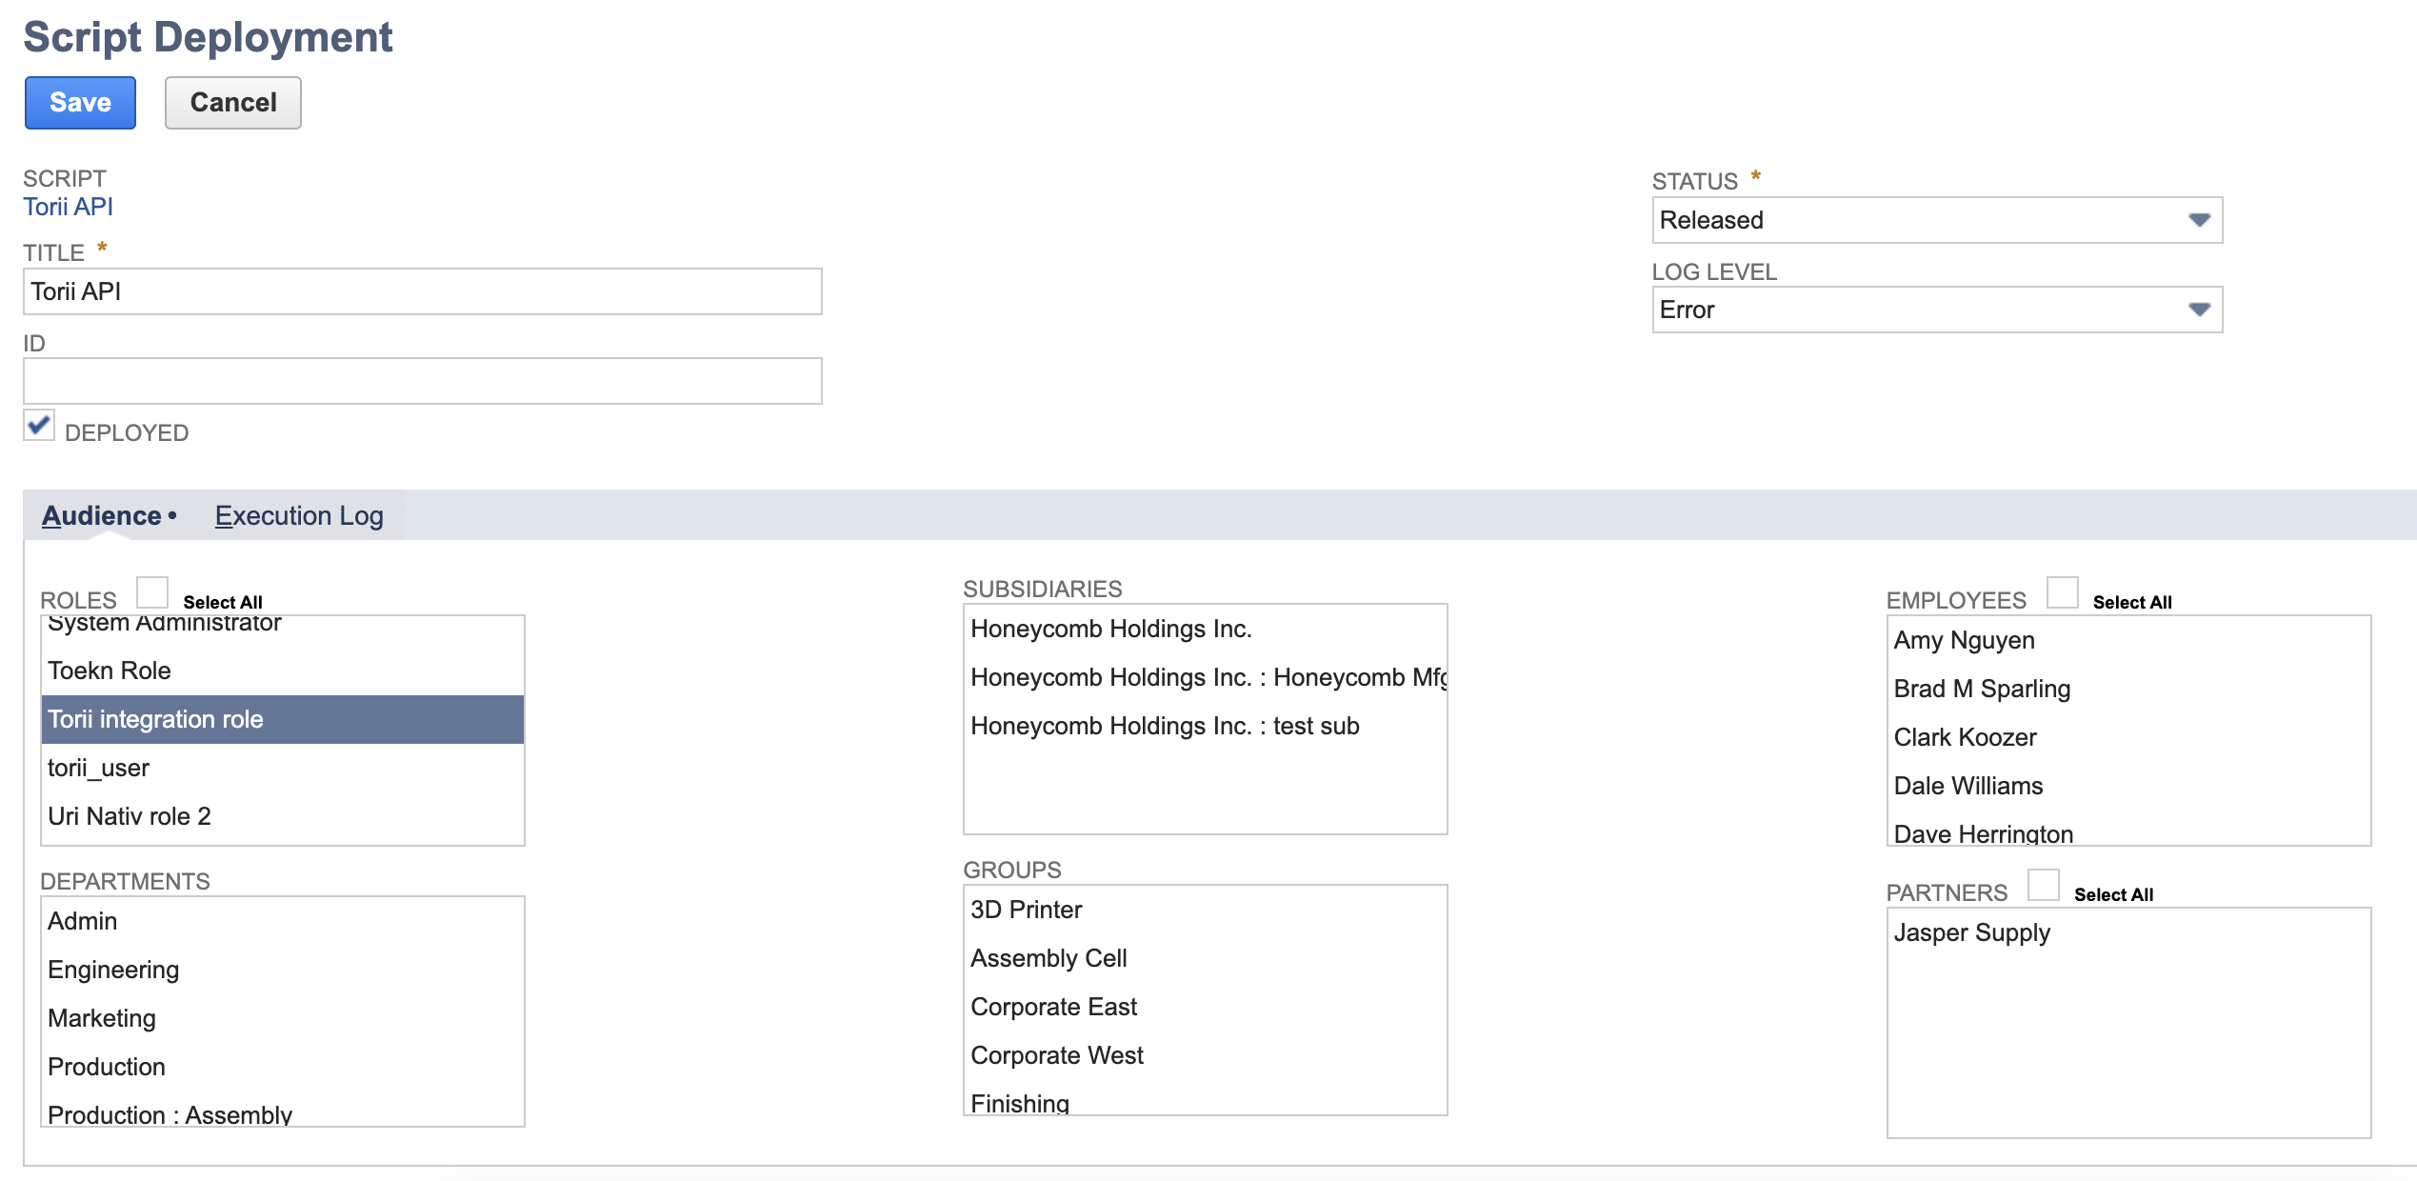Open the Torii API script link

pyautogui.click(x=68, y=207)
